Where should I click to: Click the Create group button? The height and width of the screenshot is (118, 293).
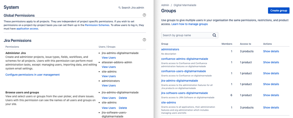coord(279,11)
